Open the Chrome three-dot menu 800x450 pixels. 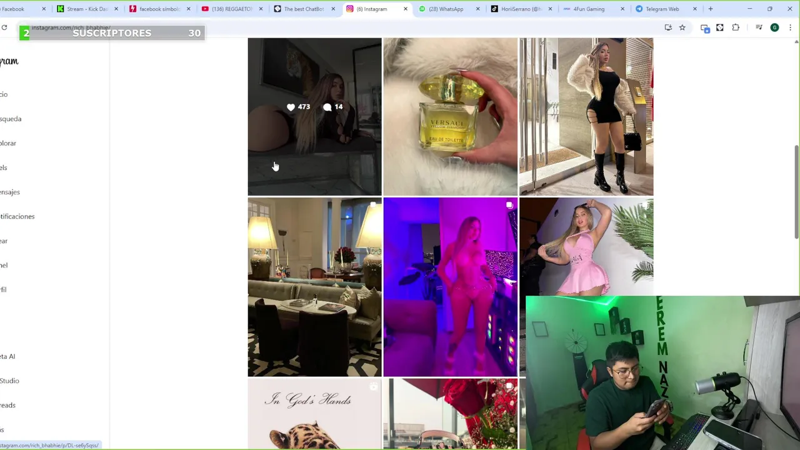791,27
